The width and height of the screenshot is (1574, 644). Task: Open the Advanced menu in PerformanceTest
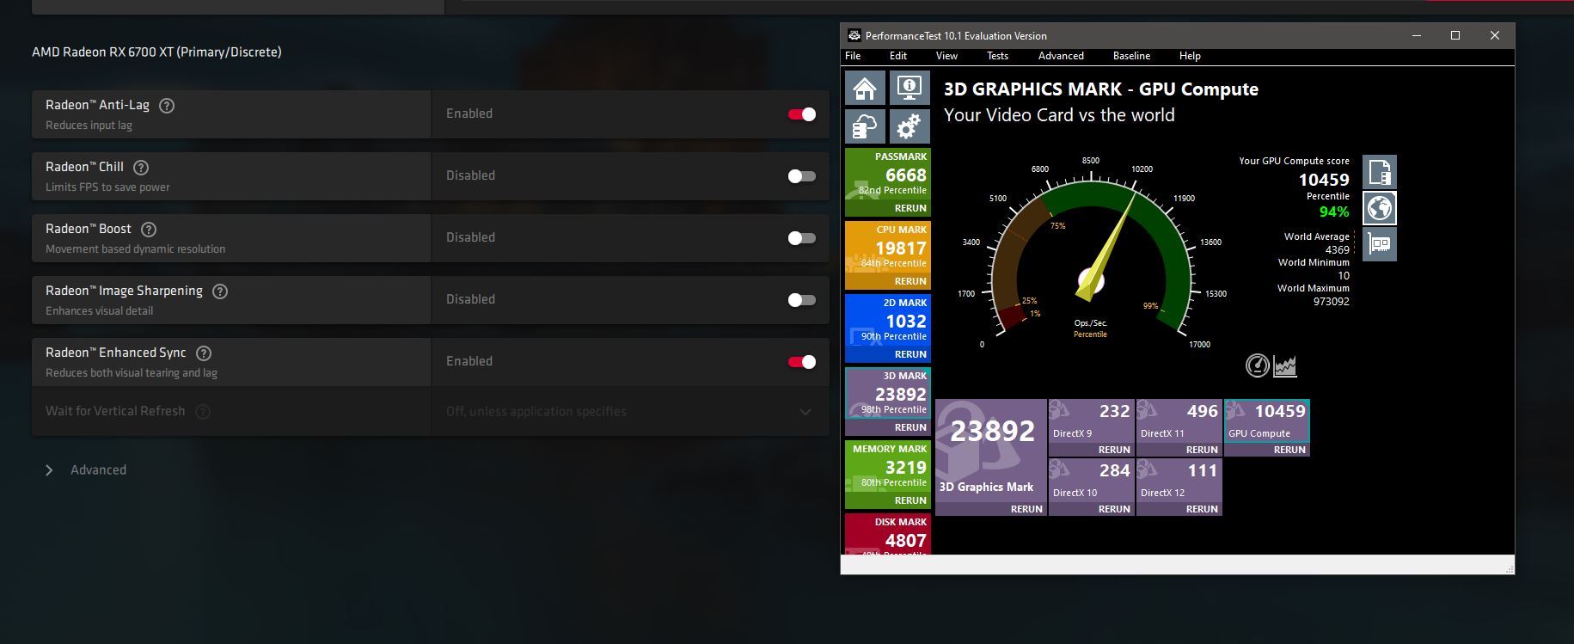coord(1061,56)
